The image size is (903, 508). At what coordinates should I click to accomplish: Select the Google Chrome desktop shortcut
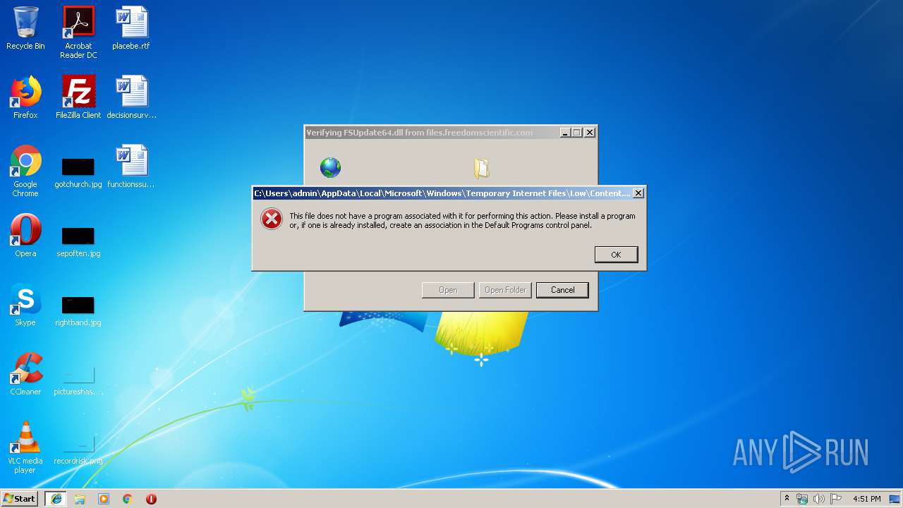click(25, 171)
